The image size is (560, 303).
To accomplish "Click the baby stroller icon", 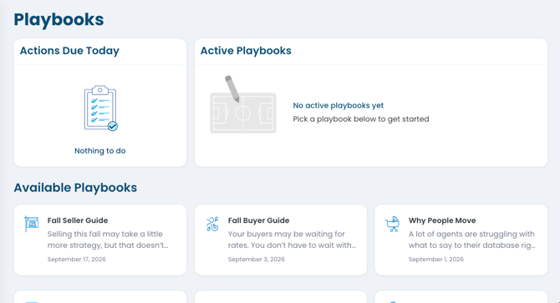I will coord(393,225).
